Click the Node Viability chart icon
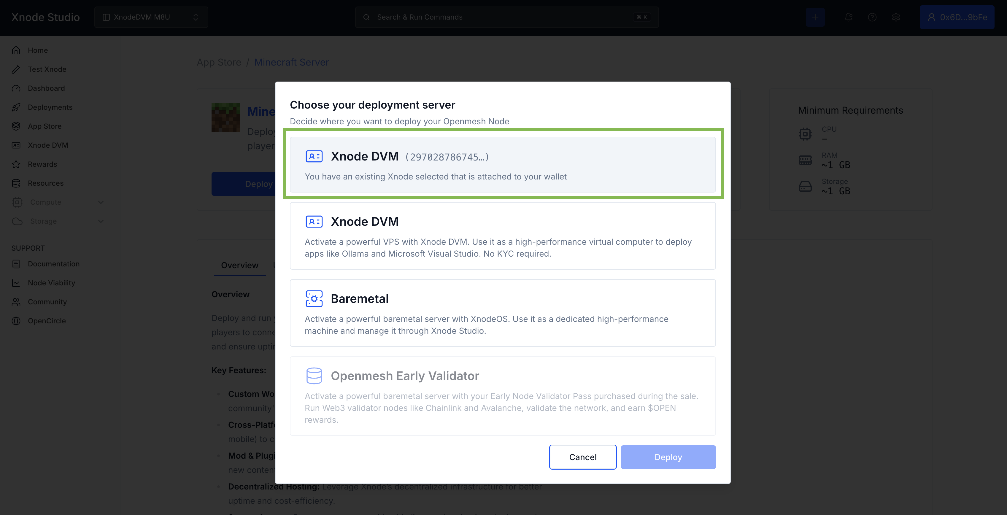This screenshot has height=515, width=1007. [x=16, y=283]
